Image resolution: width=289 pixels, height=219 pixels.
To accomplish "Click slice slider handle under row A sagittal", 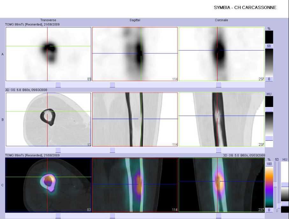I will (112, 85).
